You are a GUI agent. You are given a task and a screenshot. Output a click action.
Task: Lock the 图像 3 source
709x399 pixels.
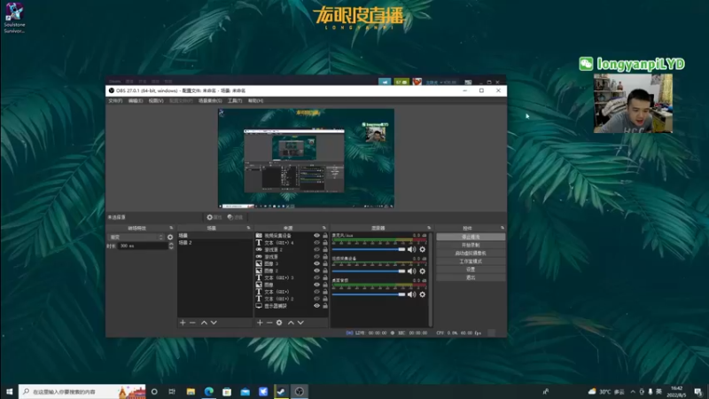(x=325, y=263)
